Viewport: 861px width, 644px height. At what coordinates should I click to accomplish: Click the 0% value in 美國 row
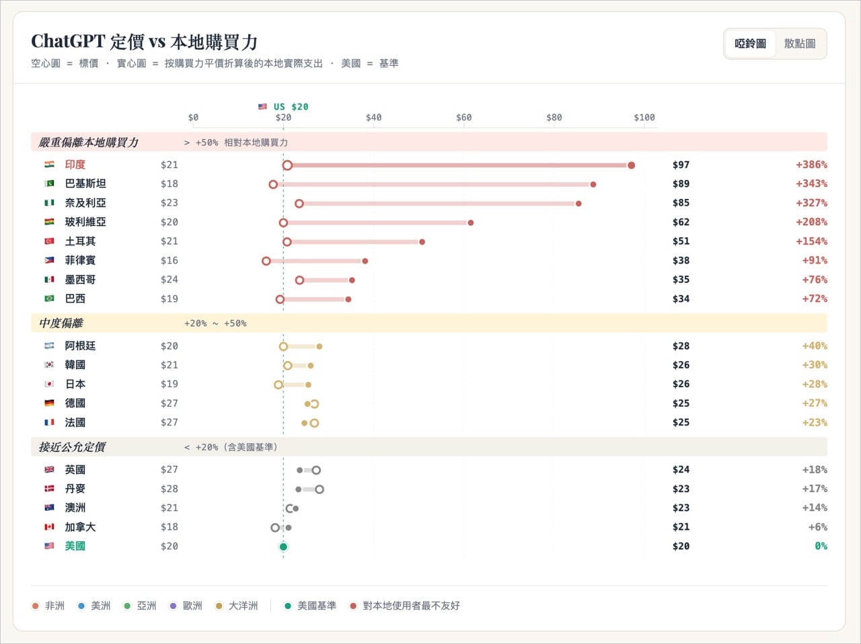821,546
